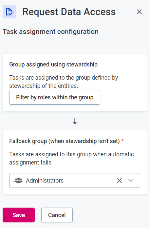Open Filter by roles within the group
150x228 pixels.
[55, 97]
